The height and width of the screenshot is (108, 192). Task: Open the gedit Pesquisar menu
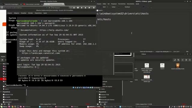point(114,4)
